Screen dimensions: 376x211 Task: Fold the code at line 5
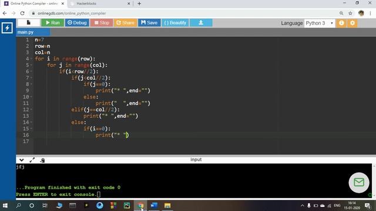[31, 65]
